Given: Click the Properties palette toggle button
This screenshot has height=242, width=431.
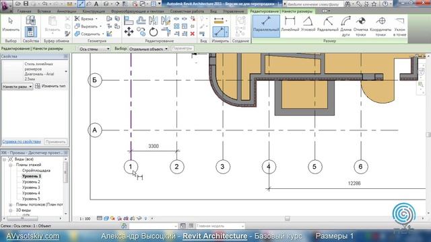Looking at the screenshot, I should coord(30,32).
